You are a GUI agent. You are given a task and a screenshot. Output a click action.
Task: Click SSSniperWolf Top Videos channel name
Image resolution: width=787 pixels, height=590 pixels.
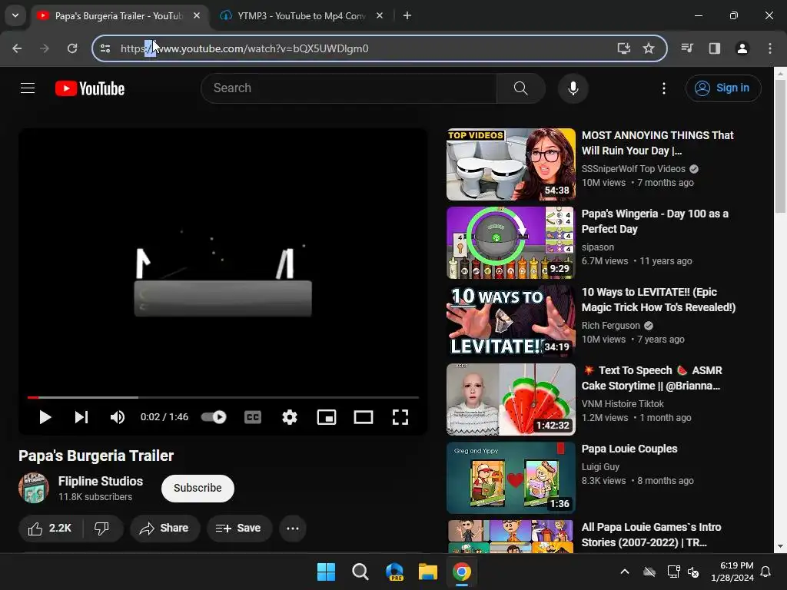click(633, 169)
